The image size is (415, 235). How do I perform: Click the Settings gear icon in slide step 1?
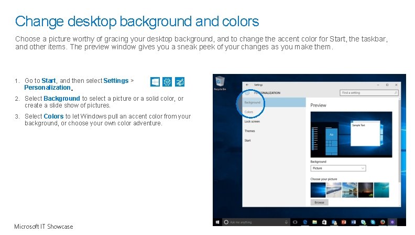point(167,82)
